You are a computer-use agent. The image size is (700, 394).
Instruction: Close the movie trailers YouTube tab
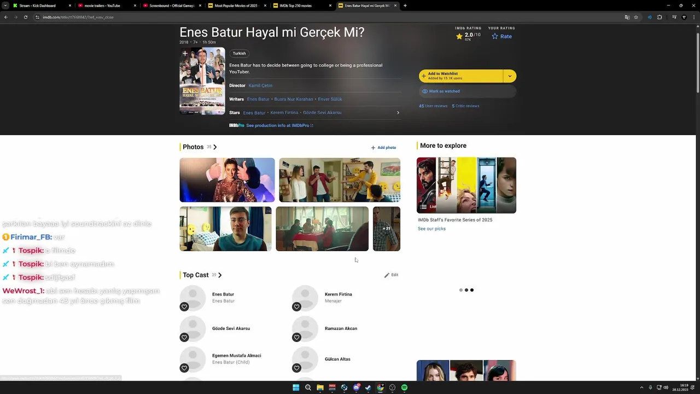[135, 5]
